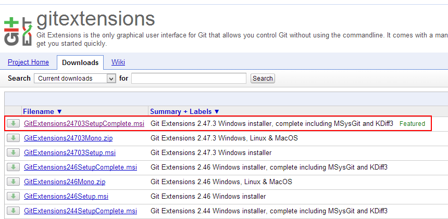
Task: Click download arrow for GitExtensions246Setup.msi
Action: coord(13,196)
